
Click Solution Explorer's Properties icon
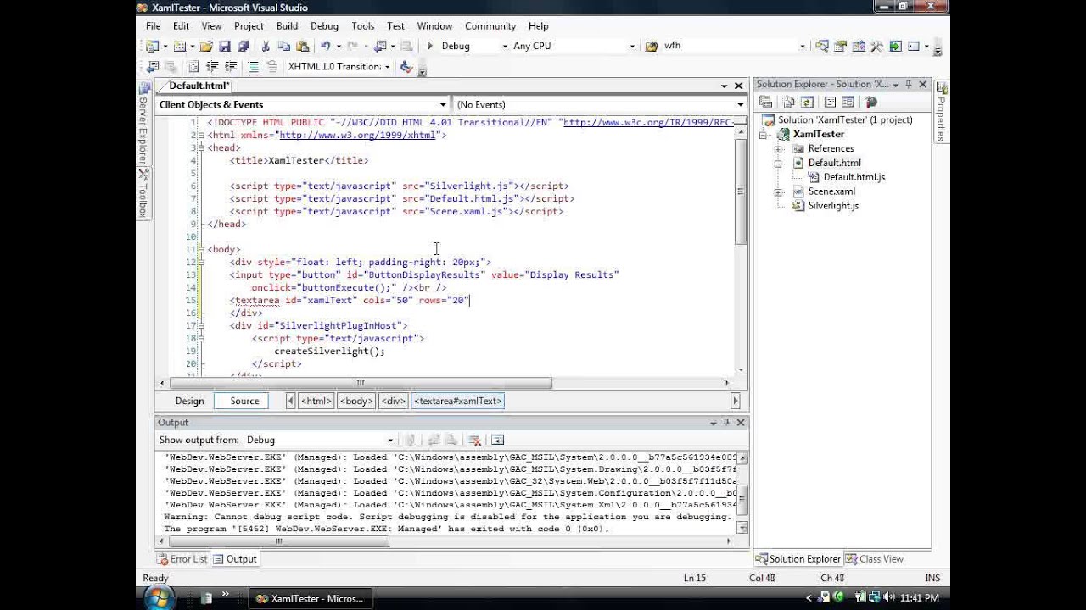click(x=765, y=102)
